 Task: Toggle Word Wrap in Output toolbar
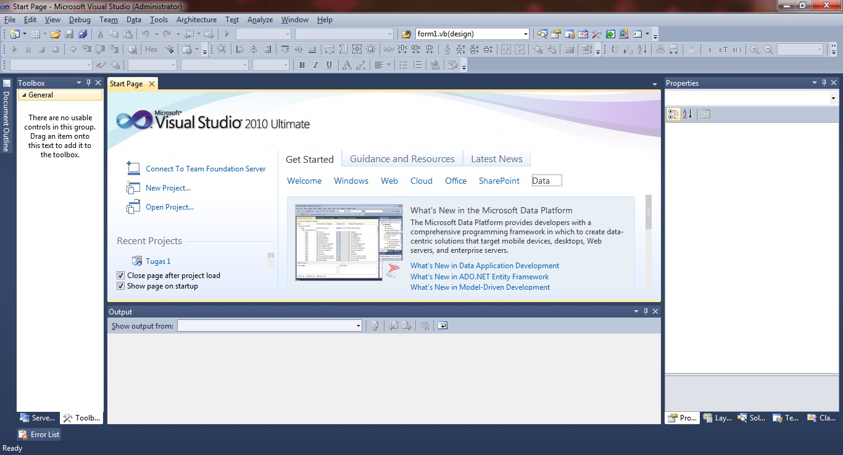[442, 326]
